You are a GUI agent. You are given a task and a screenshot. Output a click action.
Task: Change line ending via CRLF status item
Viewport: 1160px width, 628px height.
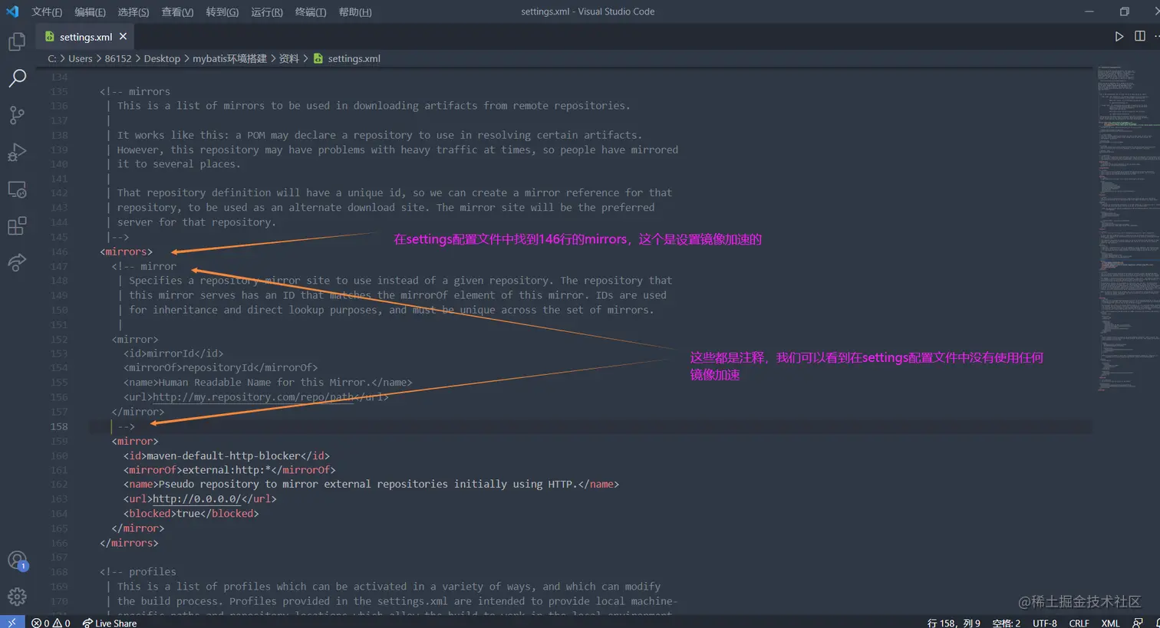click(1079, 623)
